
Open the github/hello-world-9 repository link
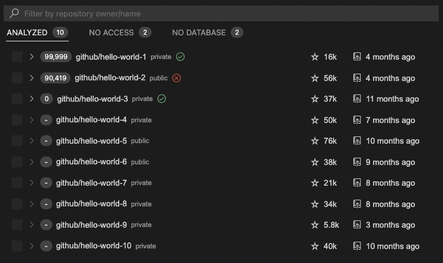point(91,225)
